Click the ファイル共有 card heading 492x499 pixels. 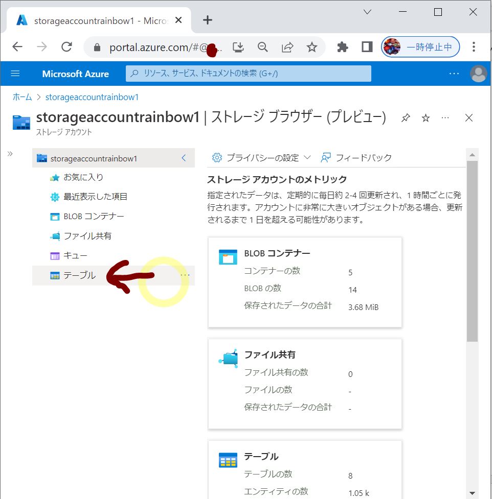(x=270, y=355)
